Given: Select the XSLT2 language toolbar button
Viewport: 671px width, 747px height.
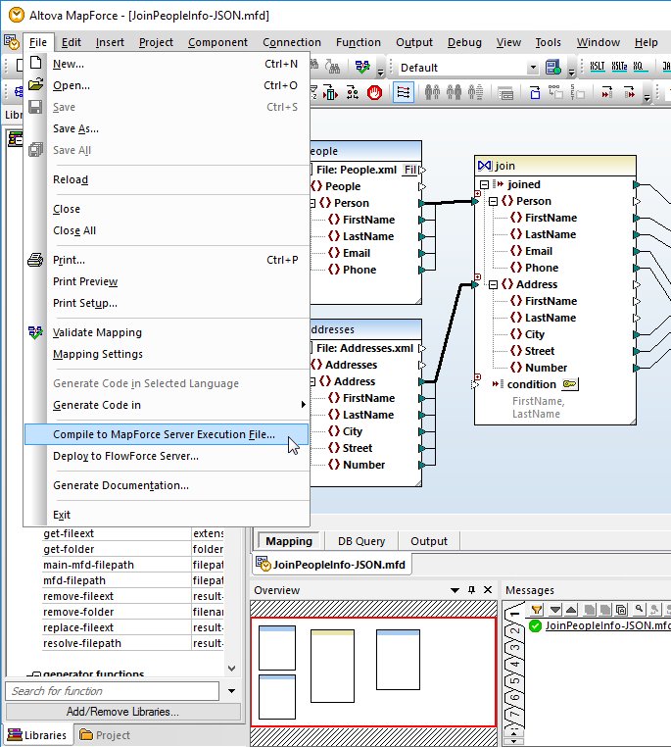Looking at the screenshot, I should pyautogui.click(x=618, y=68).
